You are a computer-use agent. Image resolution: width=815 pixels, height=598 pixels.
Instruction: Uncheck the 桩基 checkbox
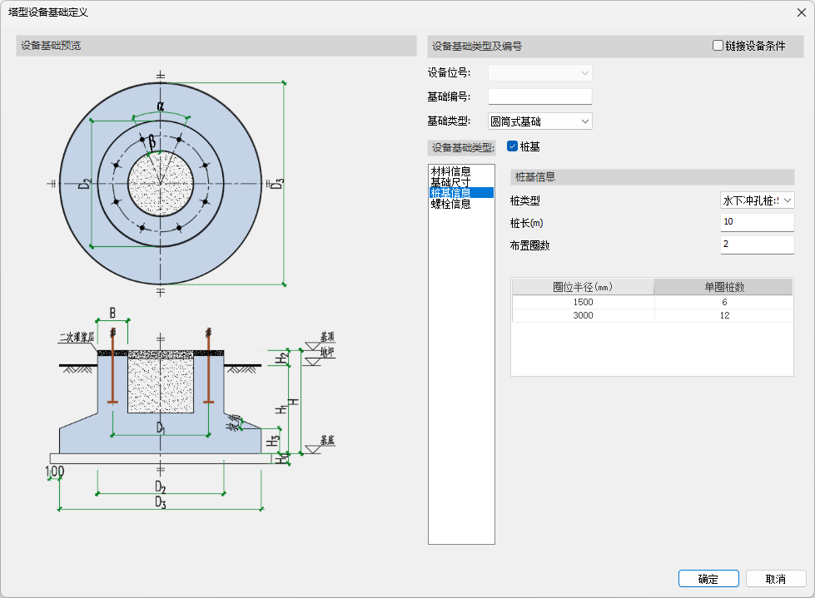coord(513,147)
